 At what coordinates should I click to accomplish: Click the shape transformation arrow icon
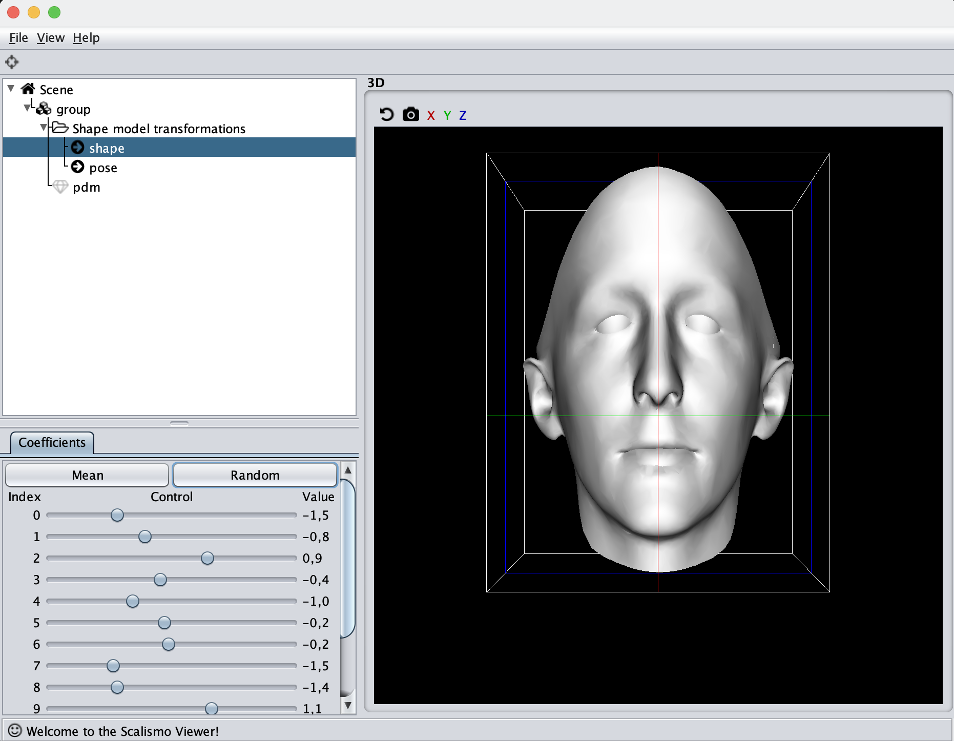(77, 148)
